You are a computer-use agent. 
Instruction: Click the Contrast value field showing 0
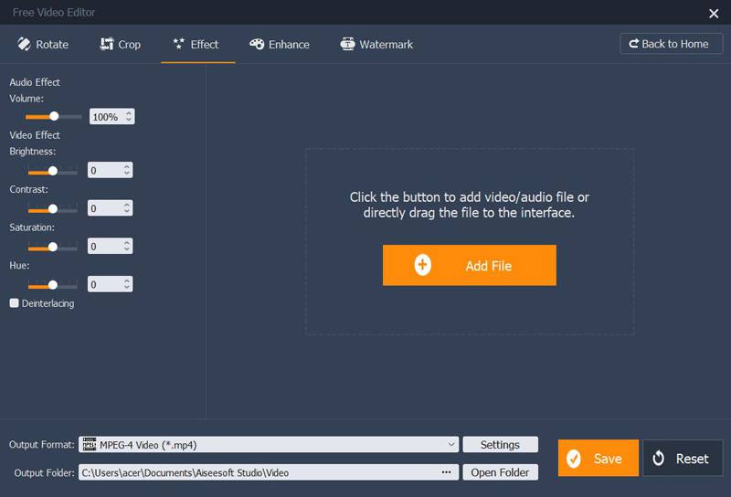click(110, 208)
